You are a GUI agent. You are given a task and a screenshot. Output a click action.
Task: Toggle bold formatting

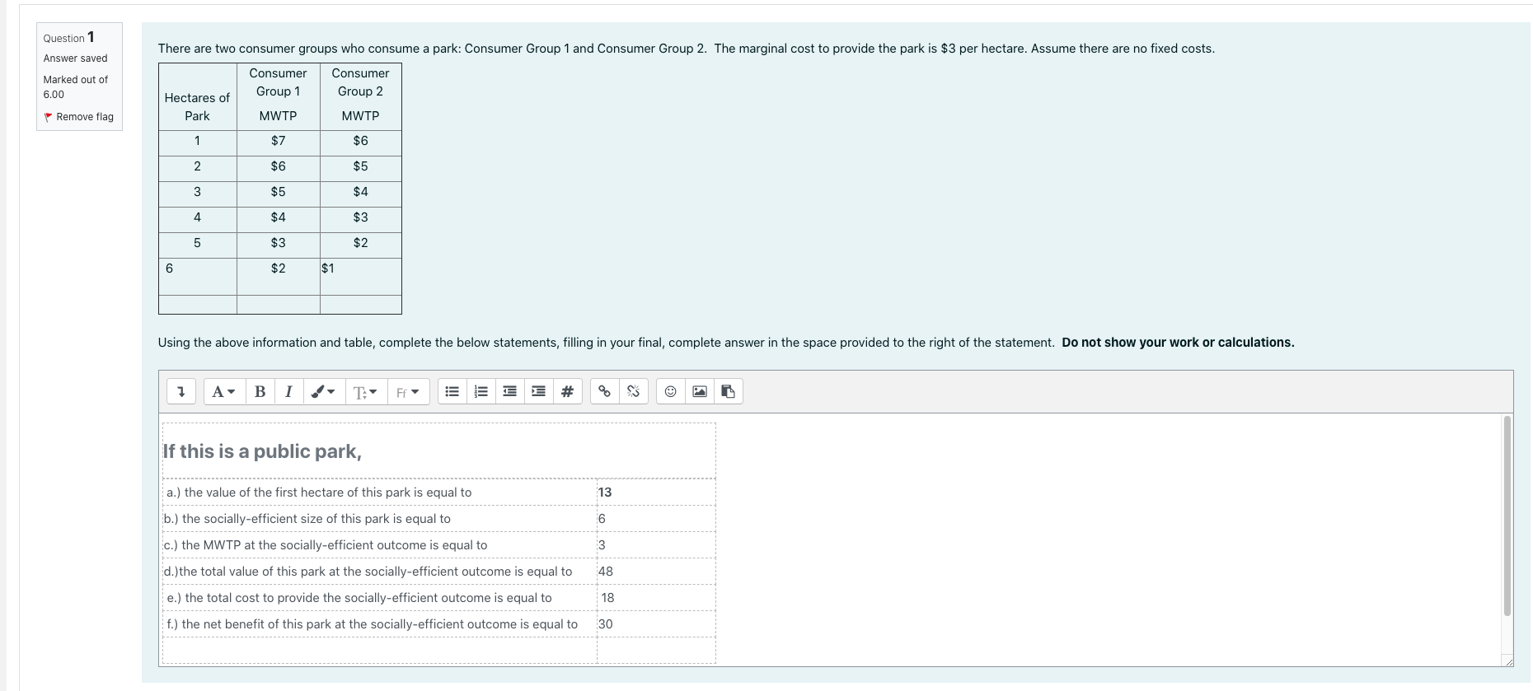pyautogui.click(x=260, y=391)
